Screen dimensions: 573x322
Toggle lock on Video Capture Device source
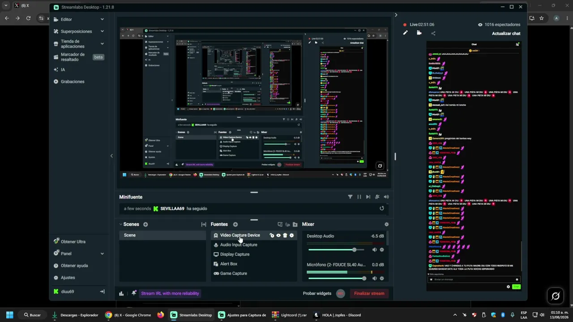272,235
